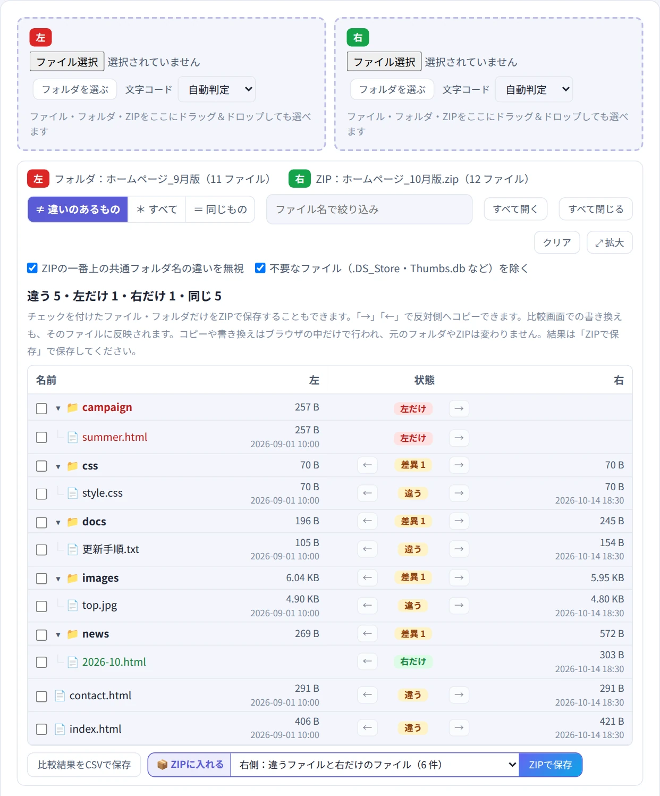Copy docs folder to left side
Image resolution: width=660 pixels, height=796 pixels.
click(367, 521)
